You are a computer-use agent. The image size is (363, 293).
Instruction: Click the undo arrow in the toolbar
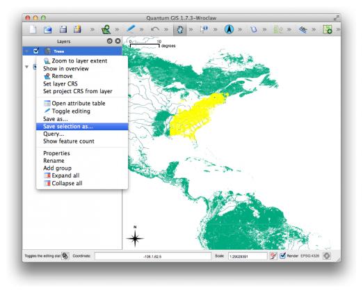pyautogui.click(x=155, y=29)
